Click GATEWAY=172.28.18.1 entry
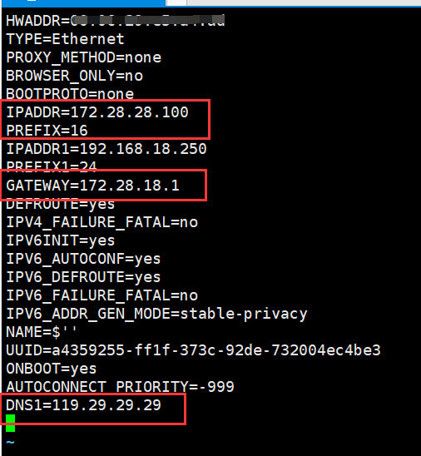This screenshot has width=421, height=456. click(x=92, y=186)
